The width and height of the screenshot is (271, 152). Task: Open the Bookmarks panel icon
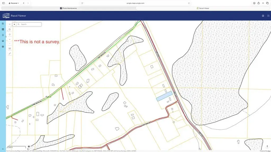(3, 35)
